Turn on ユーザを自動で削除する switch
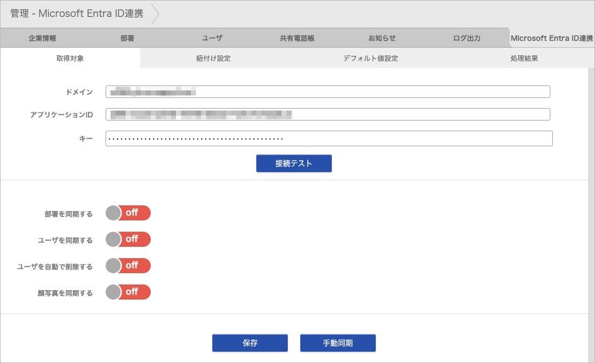The image size is (595, 363). point(128,266)
